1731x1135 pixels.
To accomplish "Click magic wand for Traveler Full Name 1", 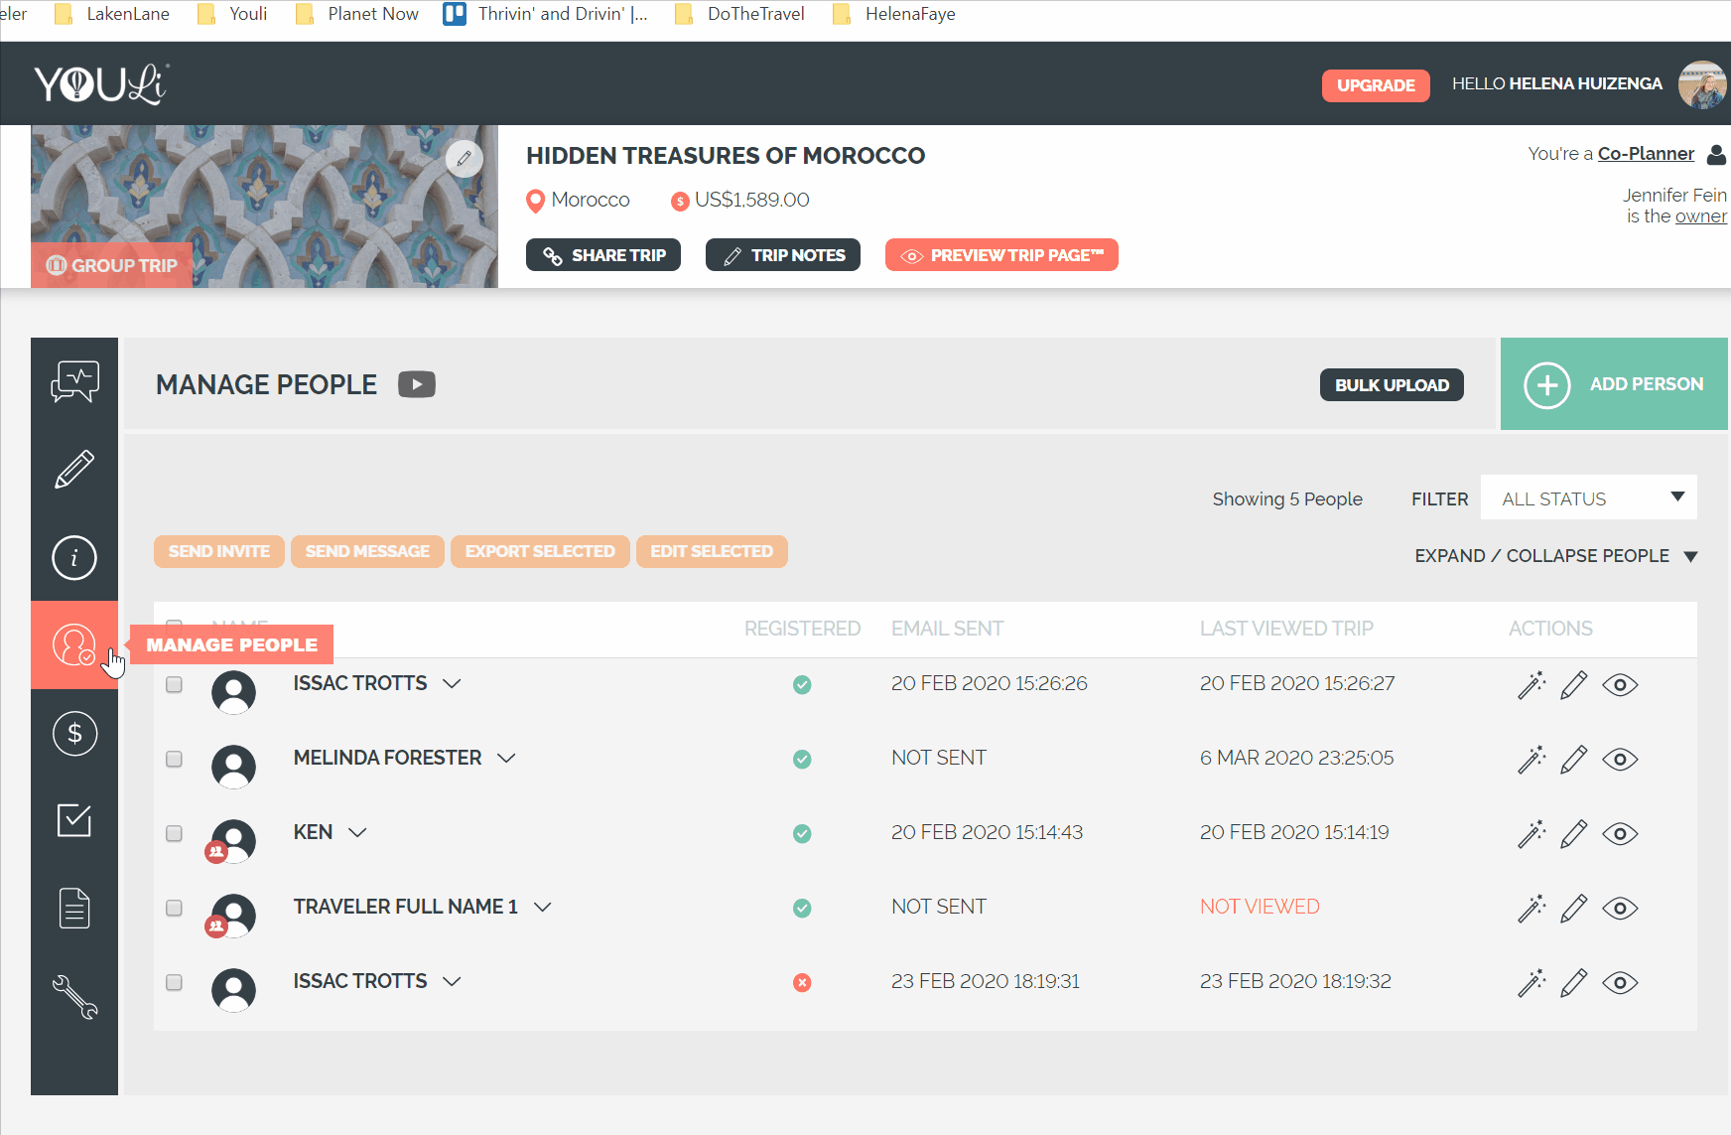I will pyautogui.click(x=1531, y=909).
